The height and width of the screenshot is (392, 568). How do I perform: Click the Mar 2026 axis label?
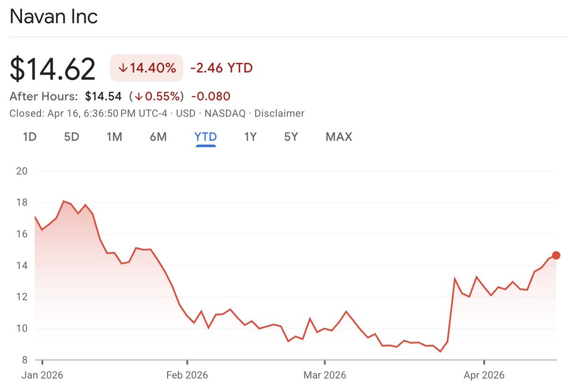click(325, 375)
